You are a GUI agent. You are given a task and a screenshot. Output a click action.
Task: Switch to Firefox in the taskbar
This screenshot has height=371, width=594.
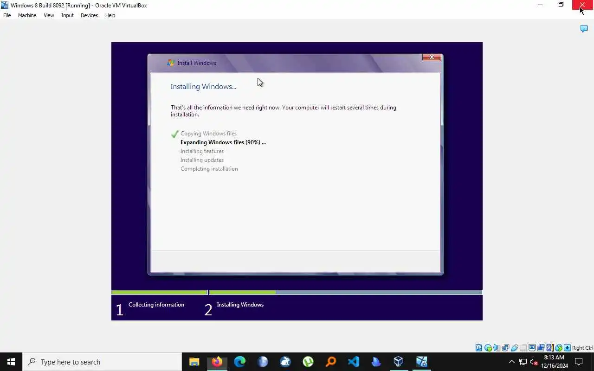tap(217, 362)
